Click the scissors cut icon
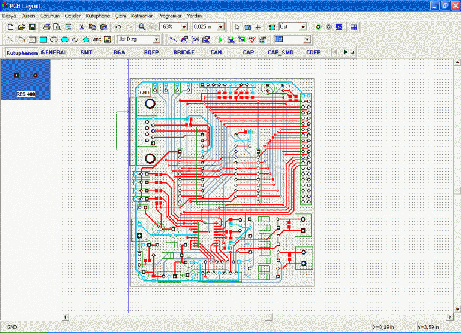This screenshot has height=333, width=461. pyautogui.click(x=80, y=28)
